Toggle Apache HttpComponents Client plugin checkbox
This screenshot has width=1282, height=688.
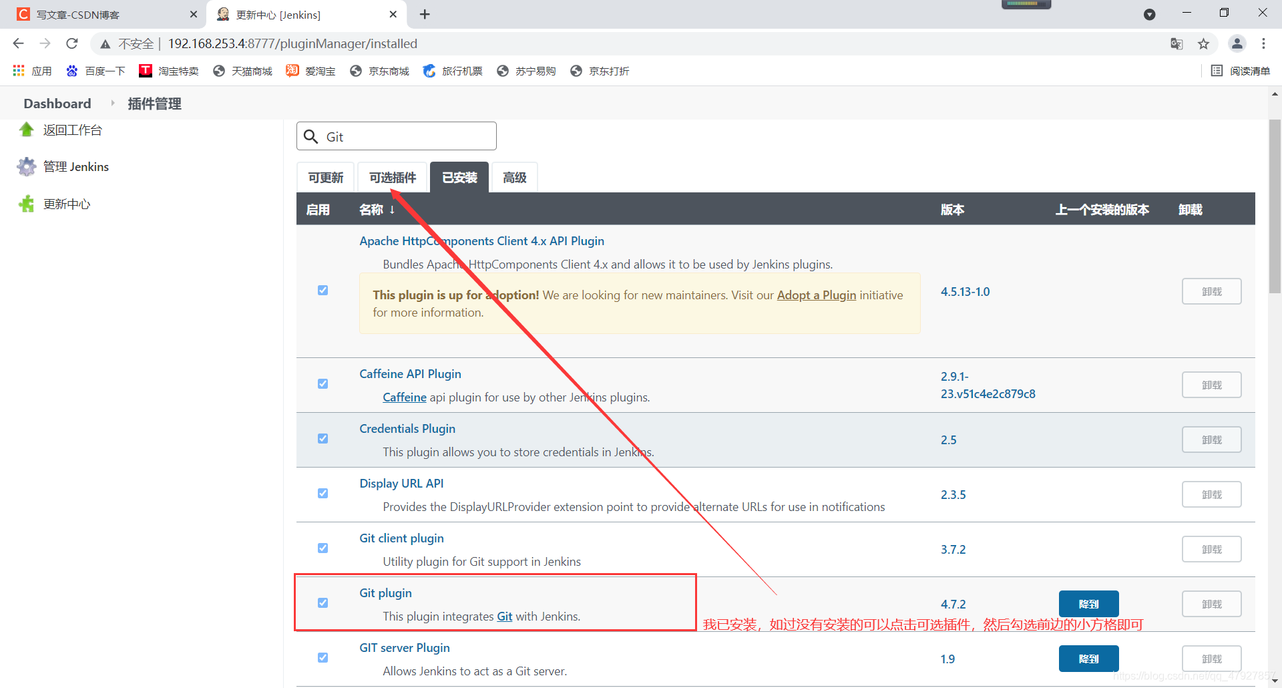coord(323,291)
